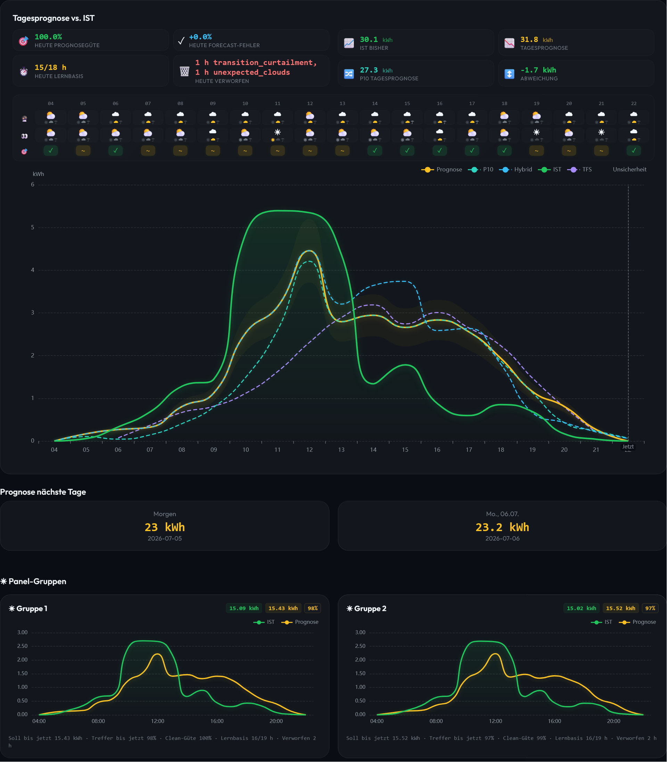The image size is (667, 762).
Task: Toggle the TFS series in legend
Action: [579, 169]
